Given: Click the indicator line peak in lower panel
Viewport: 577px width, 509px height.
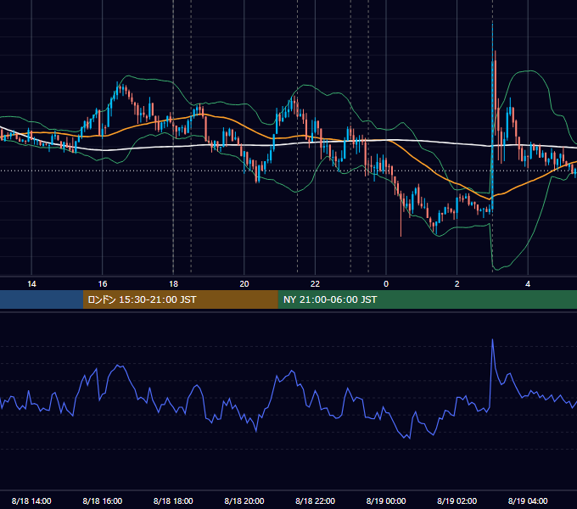Looking at the screenshot, I should pos(492,340).
